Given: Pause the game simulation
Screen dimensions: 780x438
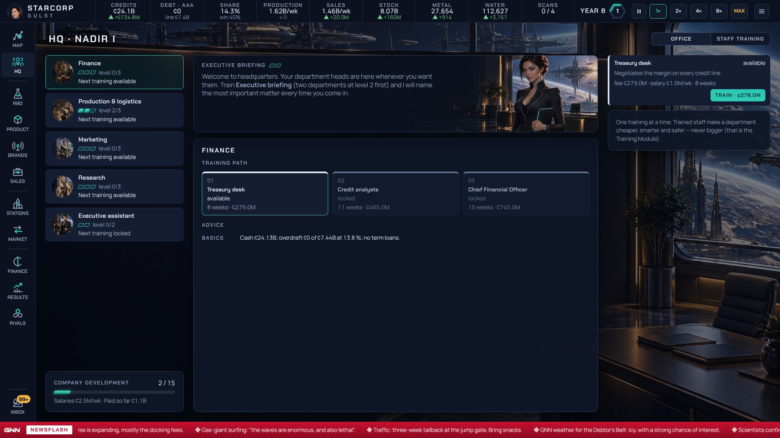Looking at the screenshot, I should [x=639, y=11].
